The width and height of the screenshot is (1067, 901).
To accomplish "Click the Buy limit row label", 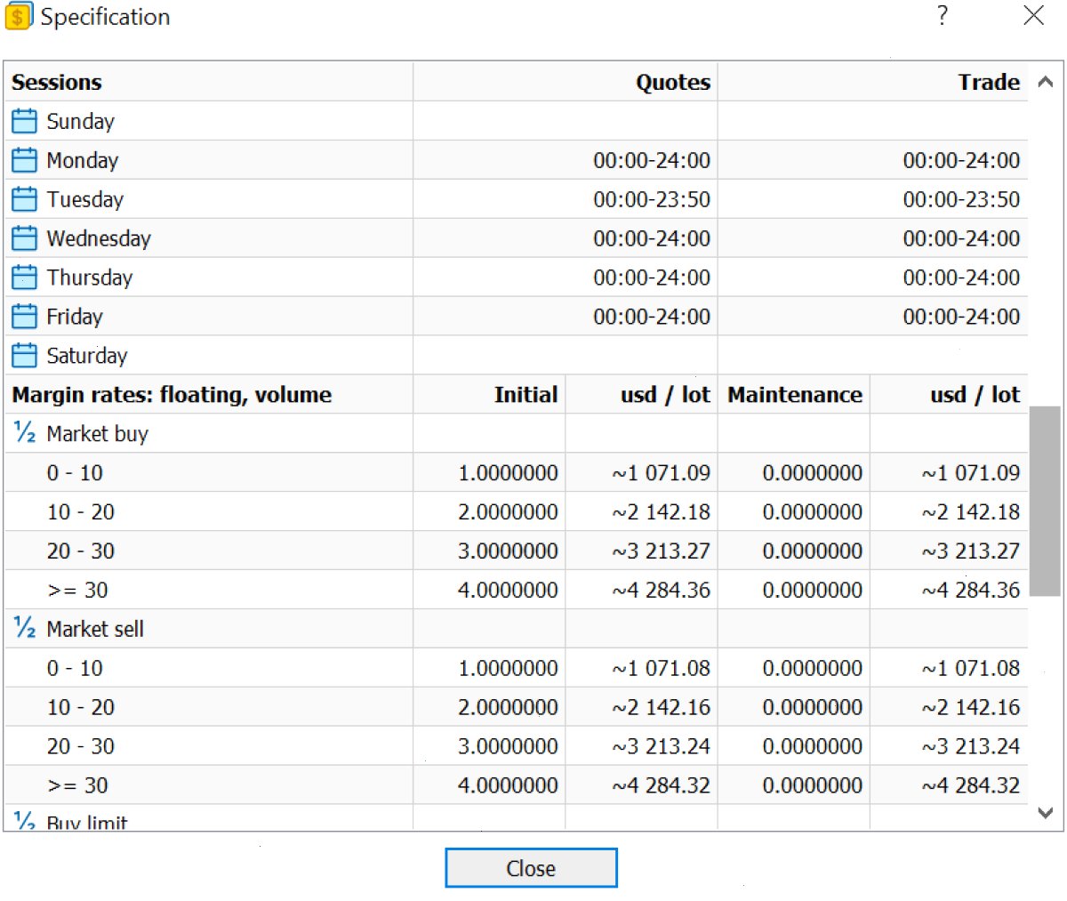I will pyautogui.click(x=87, y=822).
